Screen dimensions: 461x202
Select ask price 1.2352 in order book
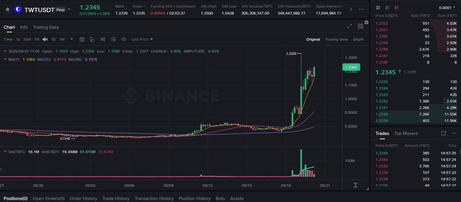[x=381, y=23]
